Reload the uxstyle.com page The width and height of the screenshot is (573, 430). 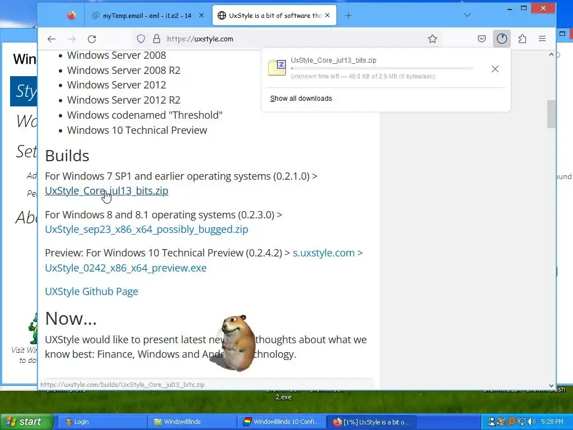coord(92,39)
